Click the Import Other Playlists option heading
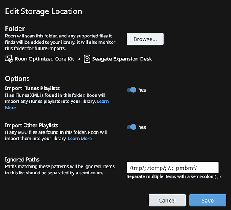This screenshot has width=231, height=210. pos(32,126)
